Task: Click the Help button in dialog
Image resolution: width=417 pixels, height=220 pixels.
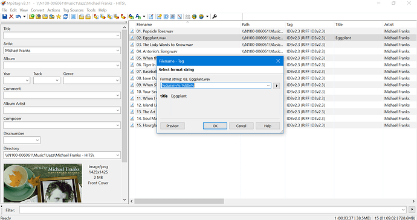Action: pyautogui.click(x=268, y=126)
